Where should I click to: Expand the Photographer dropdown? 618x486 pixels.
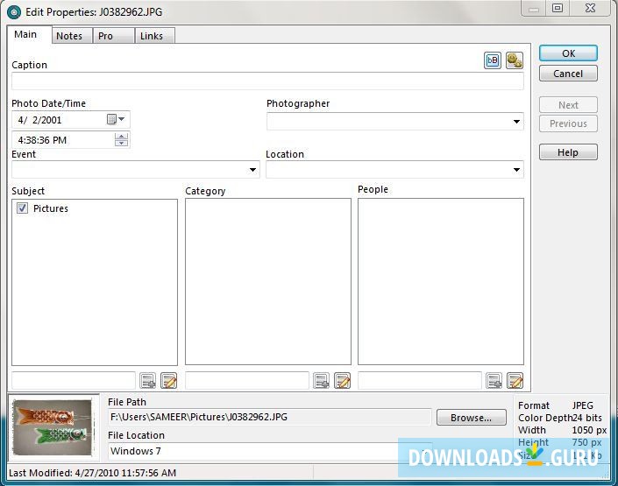516,122
